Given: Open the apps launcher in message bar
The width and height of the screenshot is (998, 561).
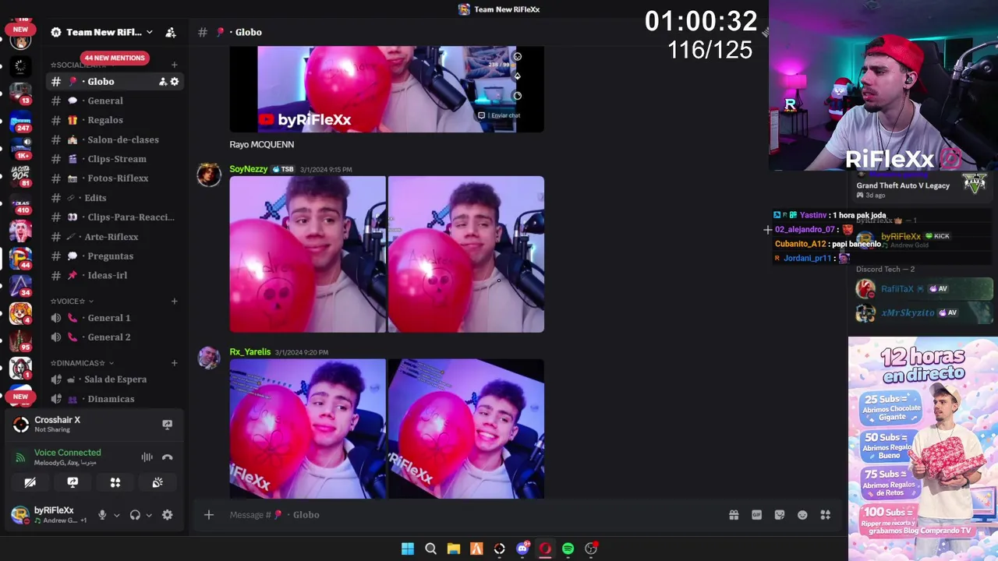Looking at the screenshot, I should click(826, 515).
